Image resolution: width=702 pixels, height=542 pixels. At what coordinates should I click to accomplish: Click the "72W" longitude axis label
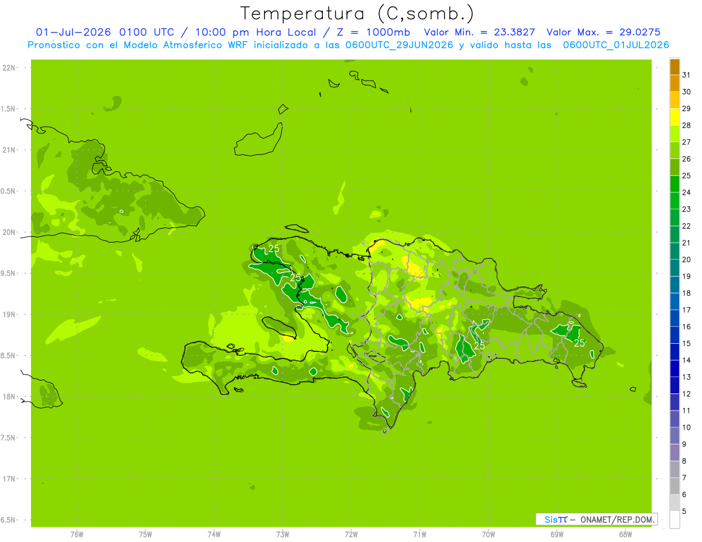(351, 534)
